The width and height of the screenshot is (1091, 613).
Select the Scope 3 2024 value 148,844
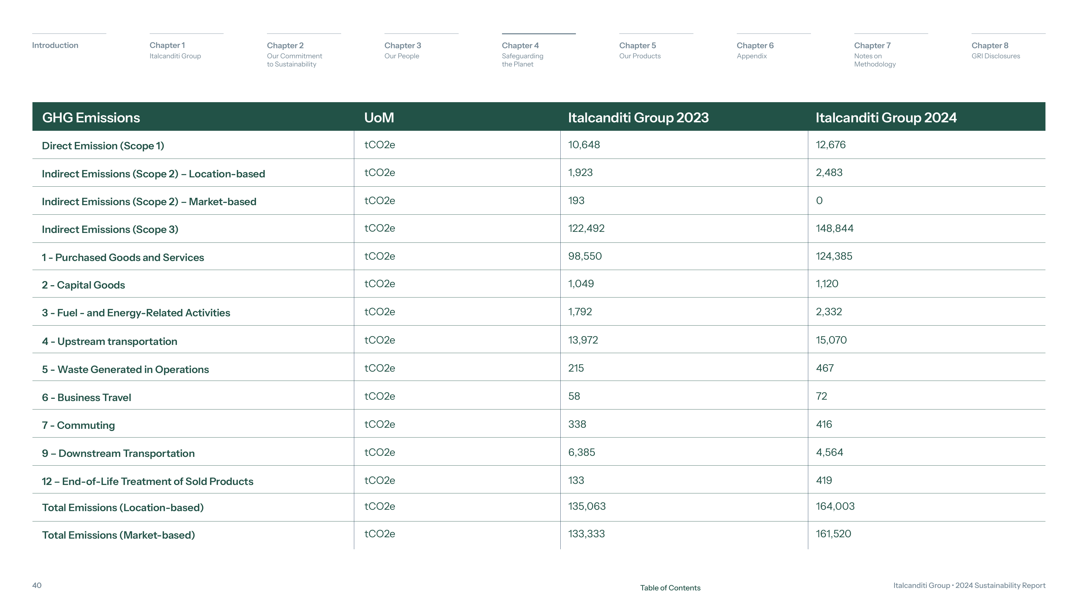click(x=834, y=229)
